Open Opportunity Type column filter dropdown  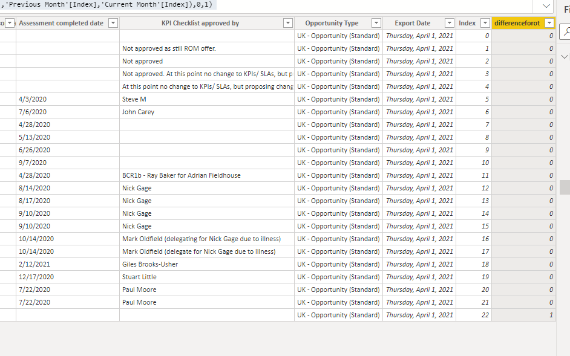pyautogui.click(x=376, y=23)
